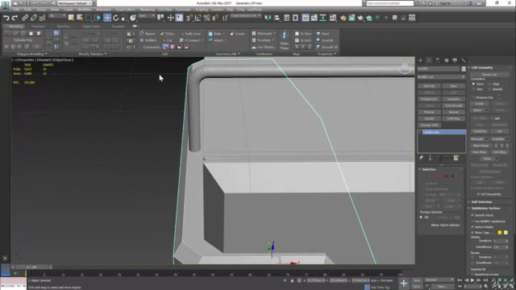This screenshot has height=290, width=516.
Task: Toggle the Smooth Result checkbox
Action: coord(472,215)
